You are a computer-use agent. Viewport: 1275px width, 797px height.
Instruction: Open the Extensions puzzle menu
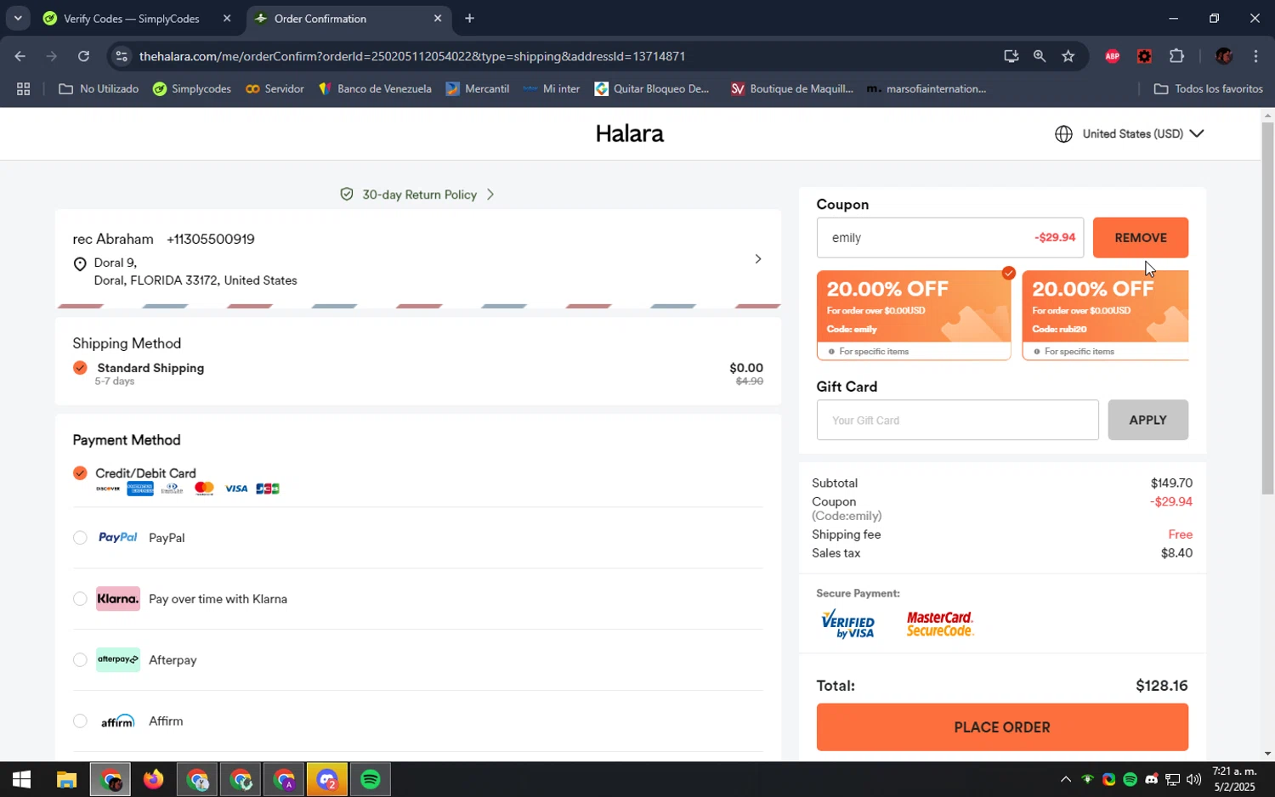[x=1176, y=56]
